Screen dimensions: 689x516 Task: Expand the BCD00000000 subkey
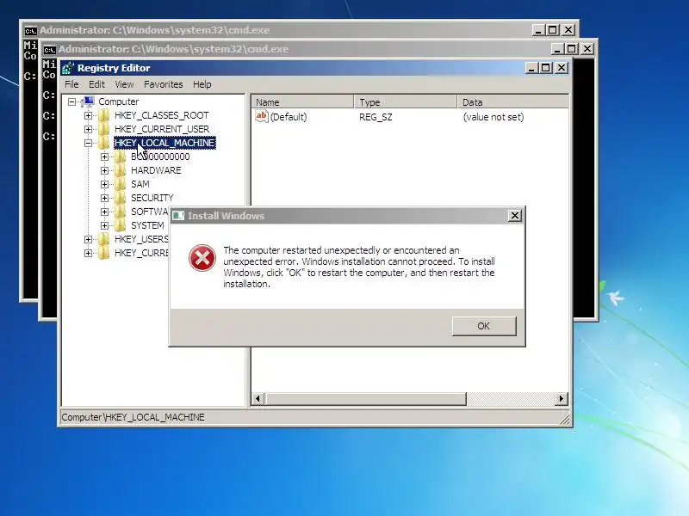click(x=104, y=157)
